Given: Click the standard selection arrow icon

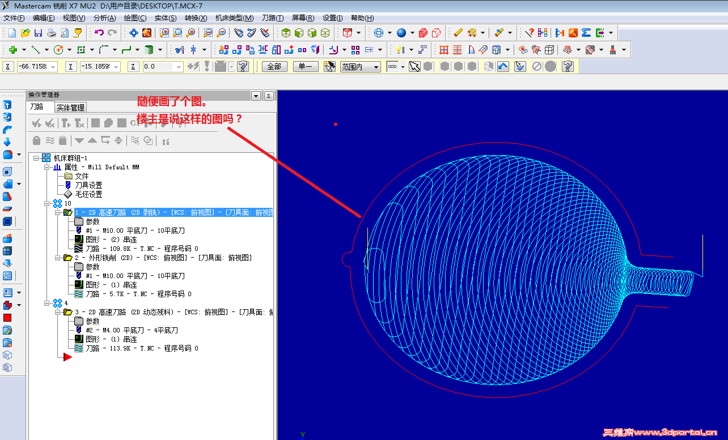Looking at the screenshot, I should tap(414, 67).
